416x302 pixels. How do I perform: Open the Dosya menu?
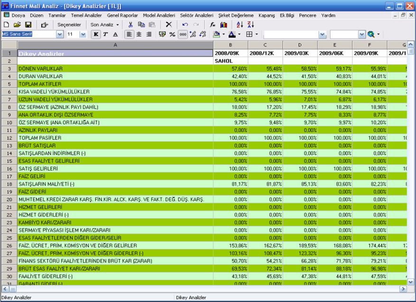pyautogui.click(x=18, y=15)
